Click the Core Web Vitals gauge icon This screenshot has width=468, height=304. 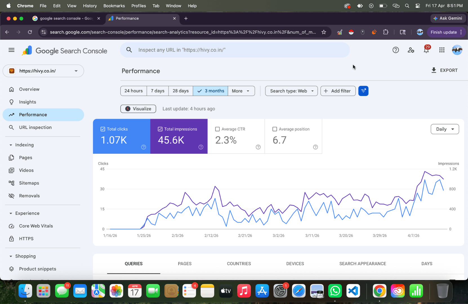tap(12, 226)
